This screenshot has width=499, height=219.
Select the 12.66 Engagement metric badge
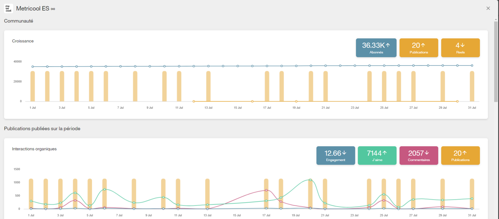[x=336, y=155]
